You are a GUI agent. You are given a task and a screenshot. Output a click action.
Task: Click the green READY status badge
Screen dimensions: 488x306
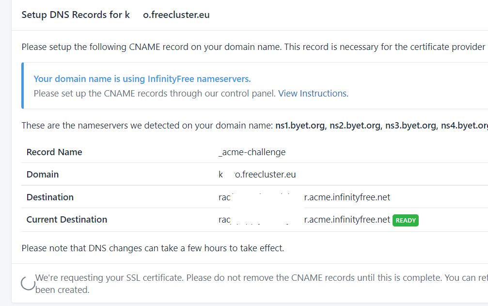[x=406, y=220]
